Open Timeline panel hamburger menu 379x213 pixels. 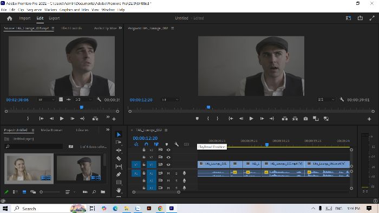(166, 130)
